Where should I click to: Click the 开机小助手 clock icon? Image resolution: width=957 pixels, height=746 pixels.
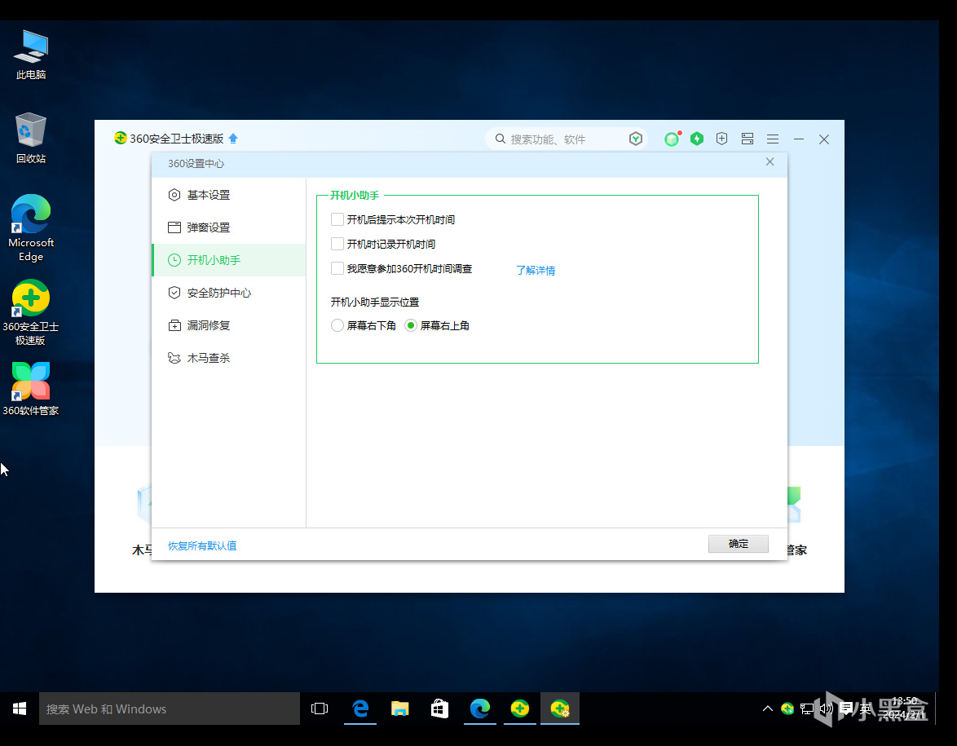[x=174, y=260]
